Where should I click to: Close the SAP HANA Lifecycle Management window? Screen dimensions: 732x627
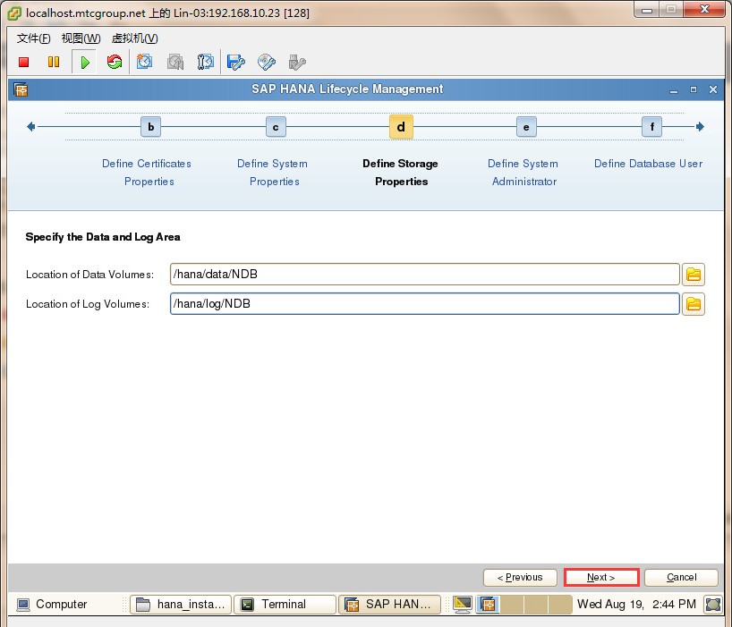[x=713, y=89]
